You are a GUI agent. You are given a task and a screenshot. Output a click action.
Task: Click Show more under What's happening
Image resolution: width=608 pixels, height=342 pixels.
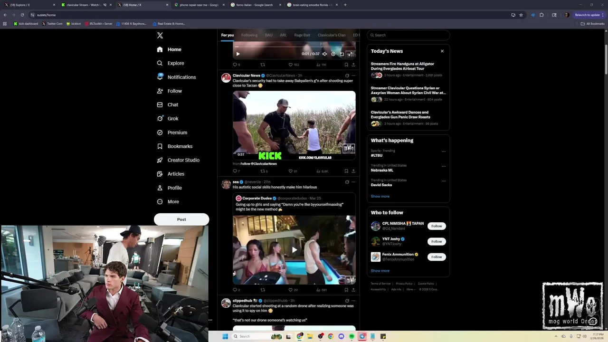coord(380,196)
